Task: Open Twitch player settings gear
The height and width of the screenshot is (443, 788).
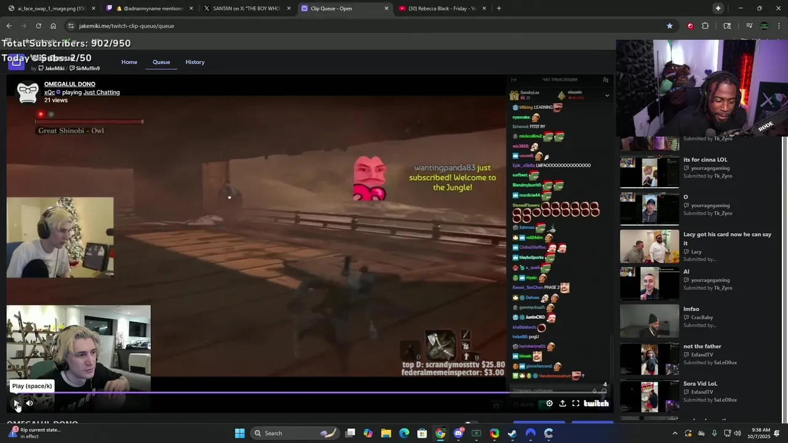Action: [549, 404]
